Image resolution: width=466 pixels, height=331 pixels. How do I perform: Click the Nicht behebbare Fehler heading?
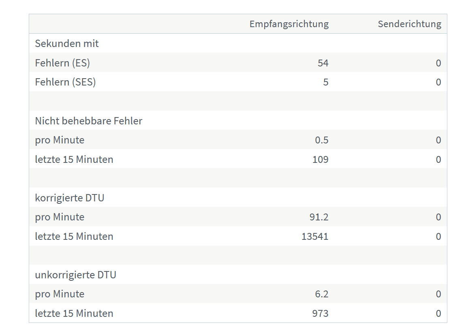tap(89, 121)
